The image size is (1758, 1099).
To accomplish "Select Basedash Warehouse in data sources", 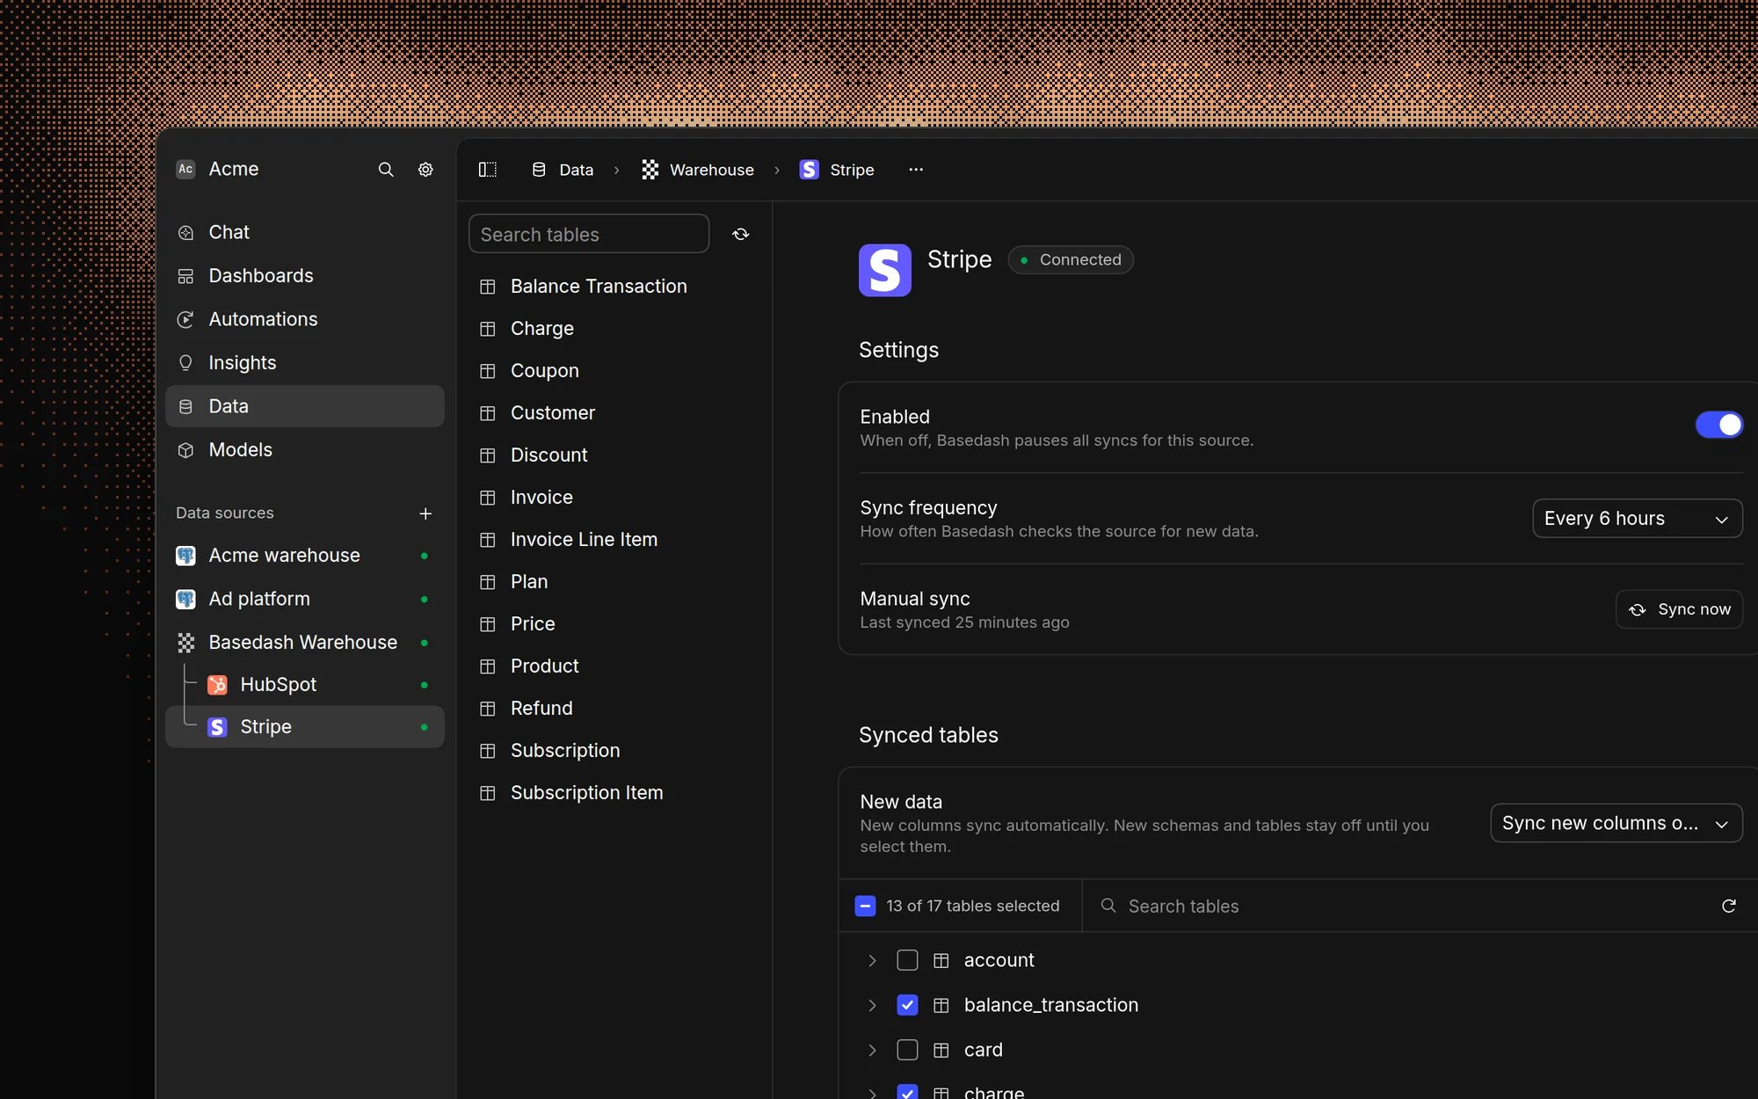I will tap(305, 643).
